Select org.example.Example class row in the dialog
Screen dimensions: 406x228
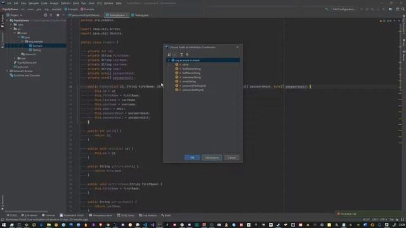pos(203,60)
